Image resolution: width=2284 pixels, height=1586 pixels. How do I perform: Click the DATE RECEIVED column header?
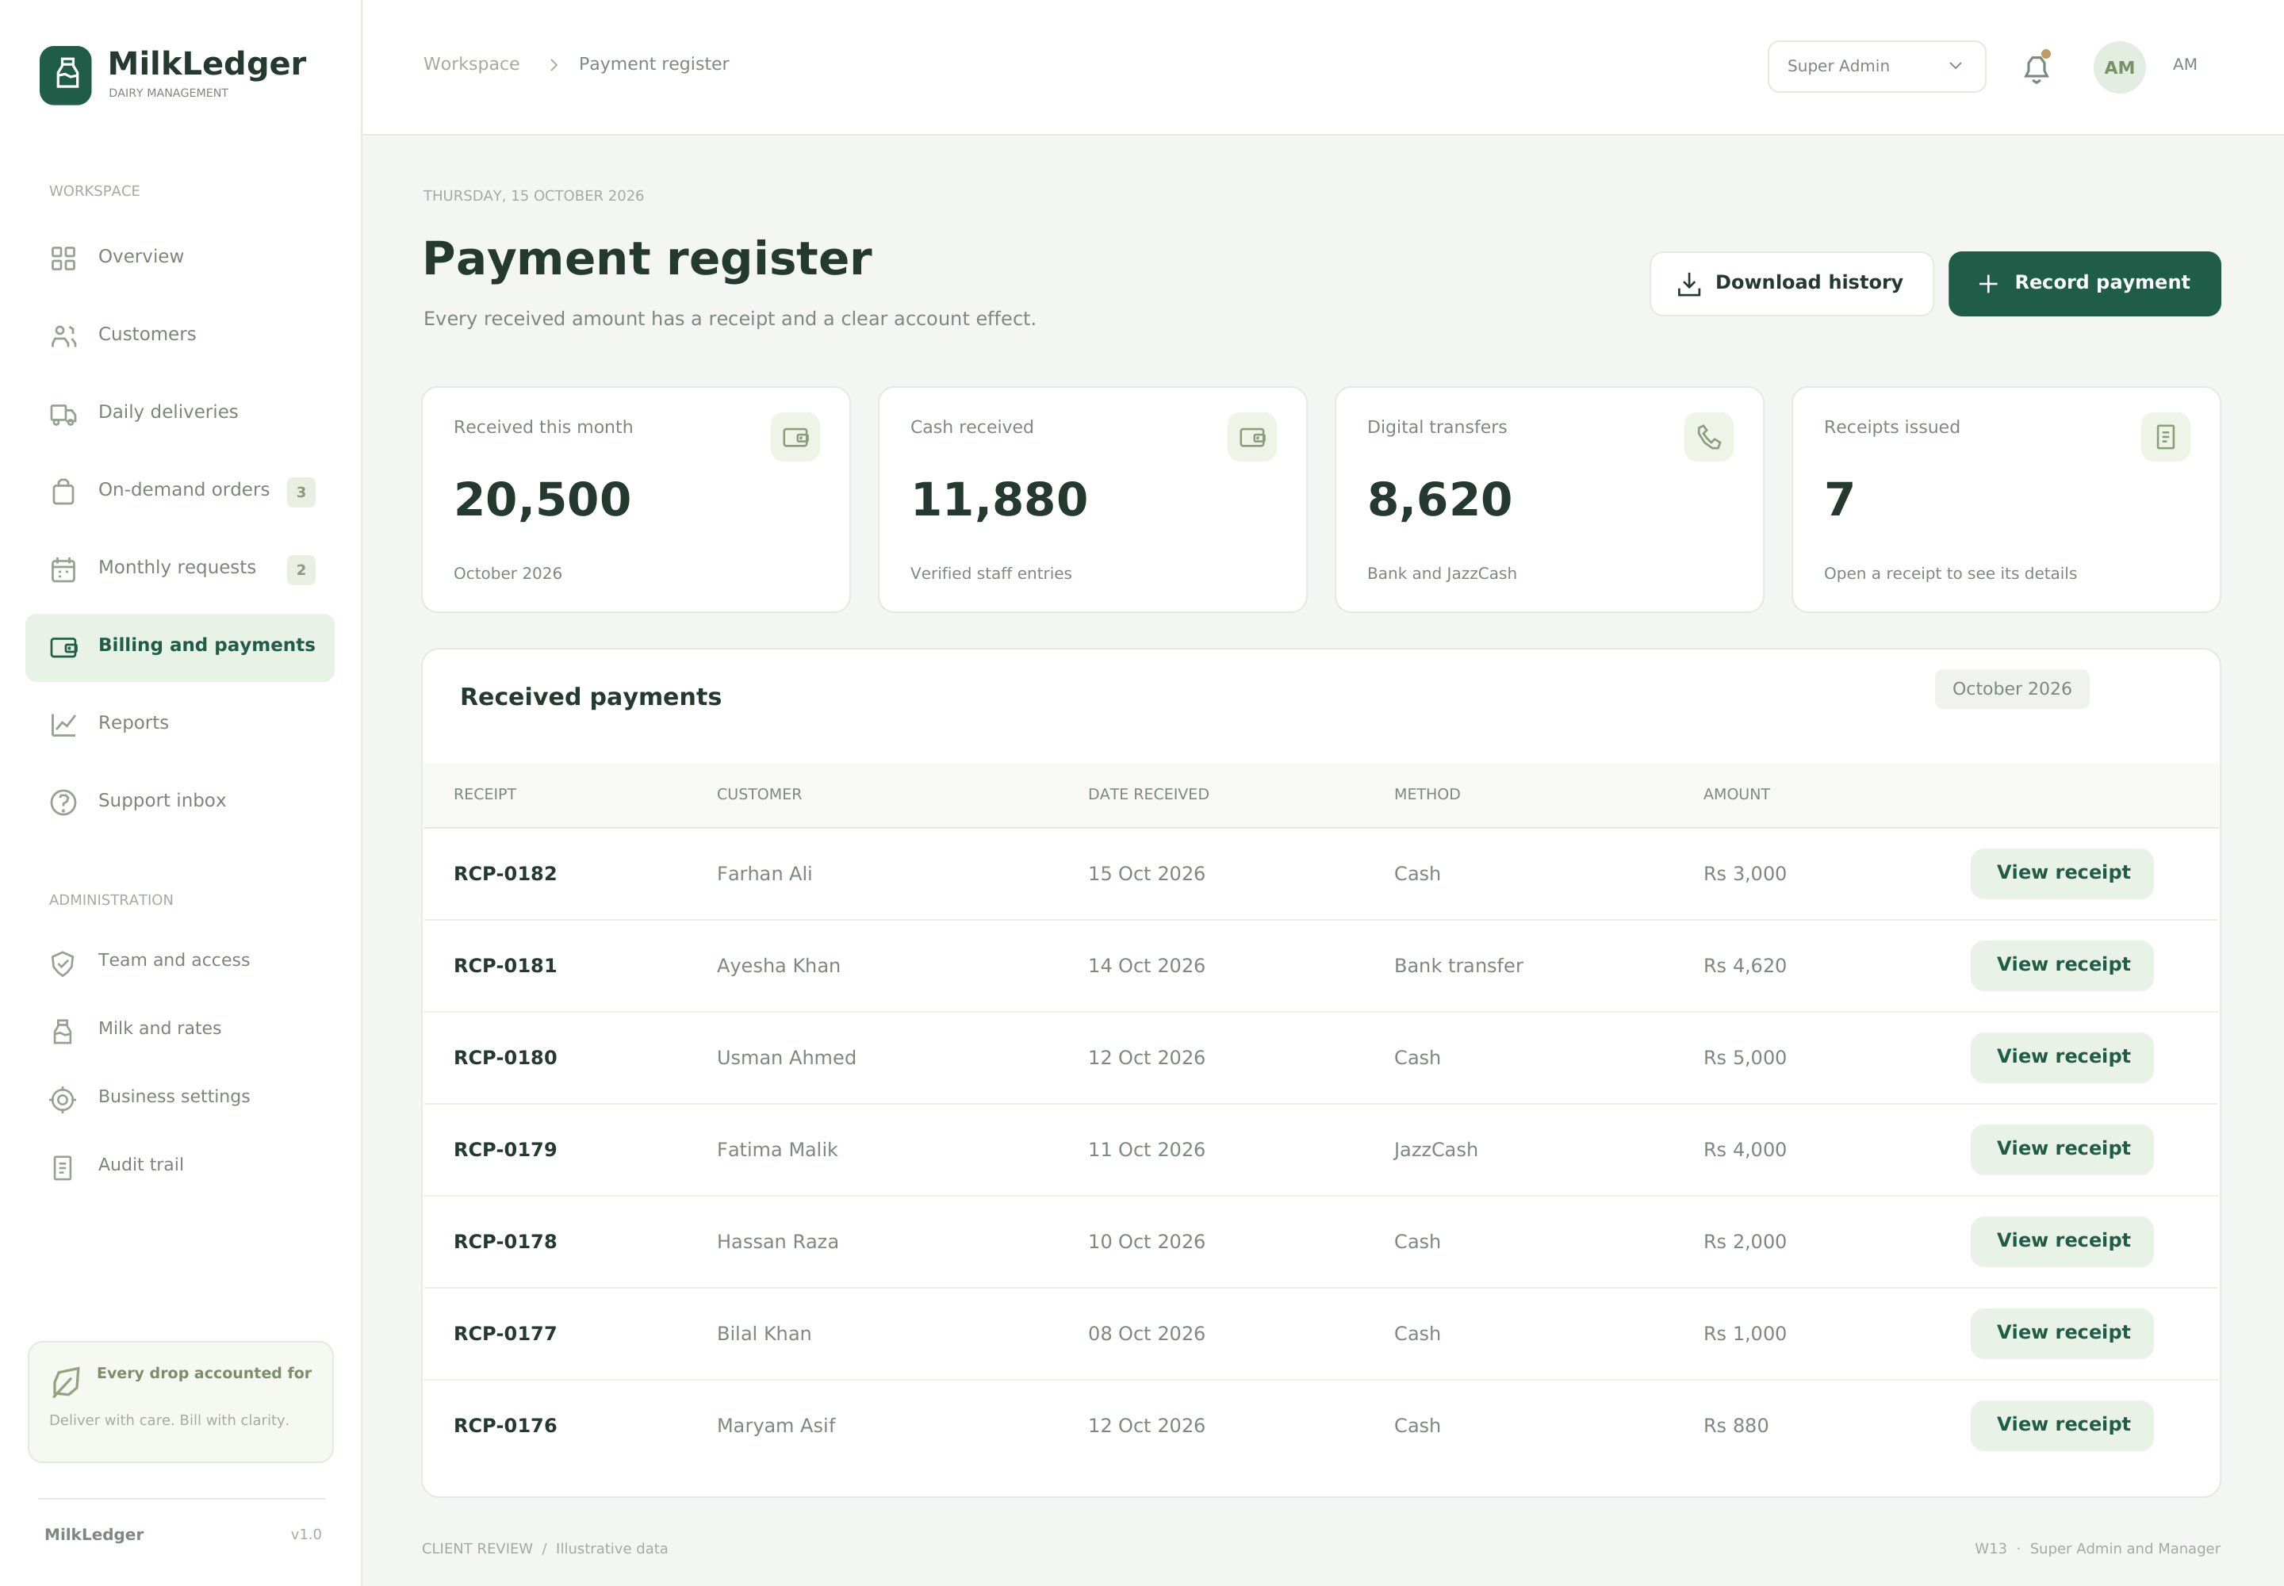[x=1148, y=794]
